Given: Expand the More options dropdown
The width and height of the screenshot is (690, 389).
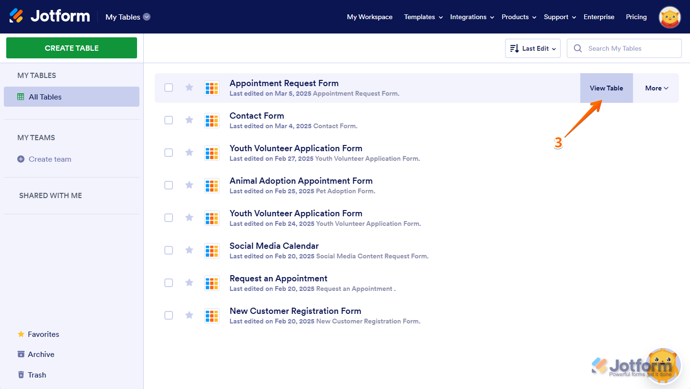Looking at the screenshot, I should point(656,88).
